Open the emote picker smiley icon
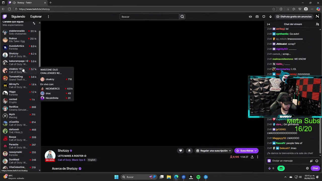The height and width of the screenshot is (181, 322). (317, 161)
